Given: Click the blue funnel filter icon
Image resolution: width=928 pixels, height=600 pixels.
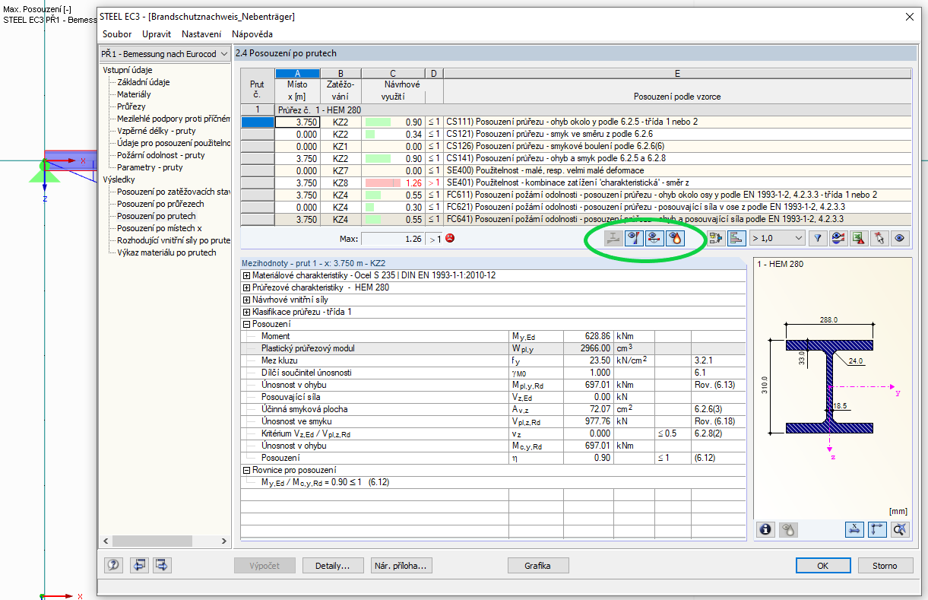Looking at the screenshot, I should click(x=818, y=238).
